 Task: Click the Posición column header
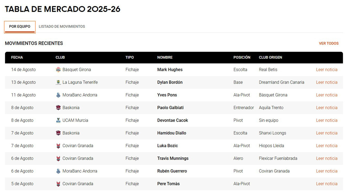click(242, 57)
